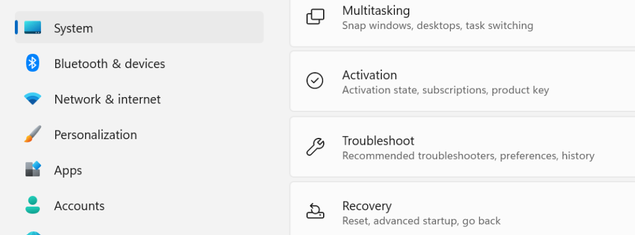Click the Activation checkmark circle icon

pos(314,81)
